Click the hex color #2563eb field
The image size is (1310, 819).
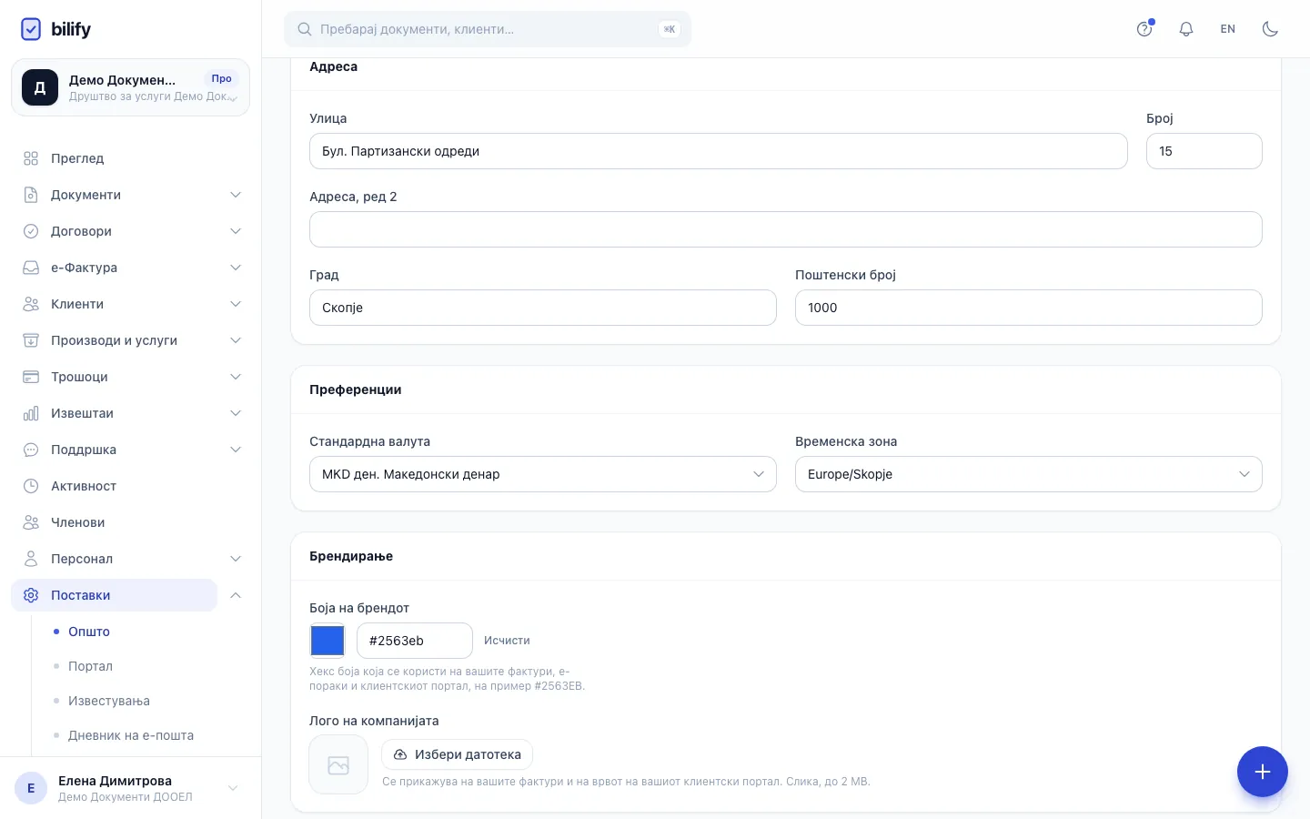[x=415, y=641]
